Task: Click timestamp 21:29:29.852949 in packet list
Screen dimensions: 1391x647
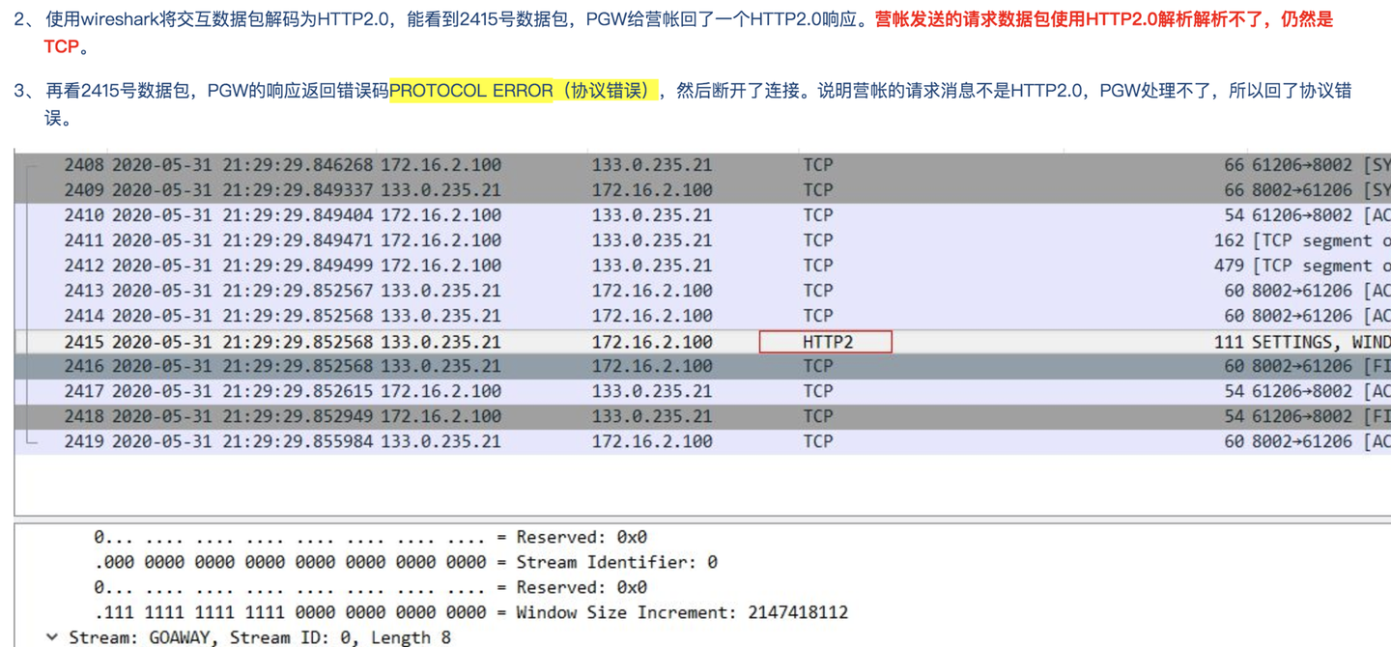Action: coord(297,416)
